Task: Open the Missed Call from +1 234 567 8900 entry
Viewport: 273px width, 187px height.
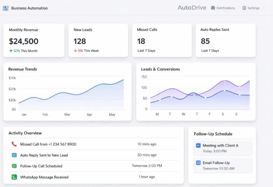Action: click(48, 144)
